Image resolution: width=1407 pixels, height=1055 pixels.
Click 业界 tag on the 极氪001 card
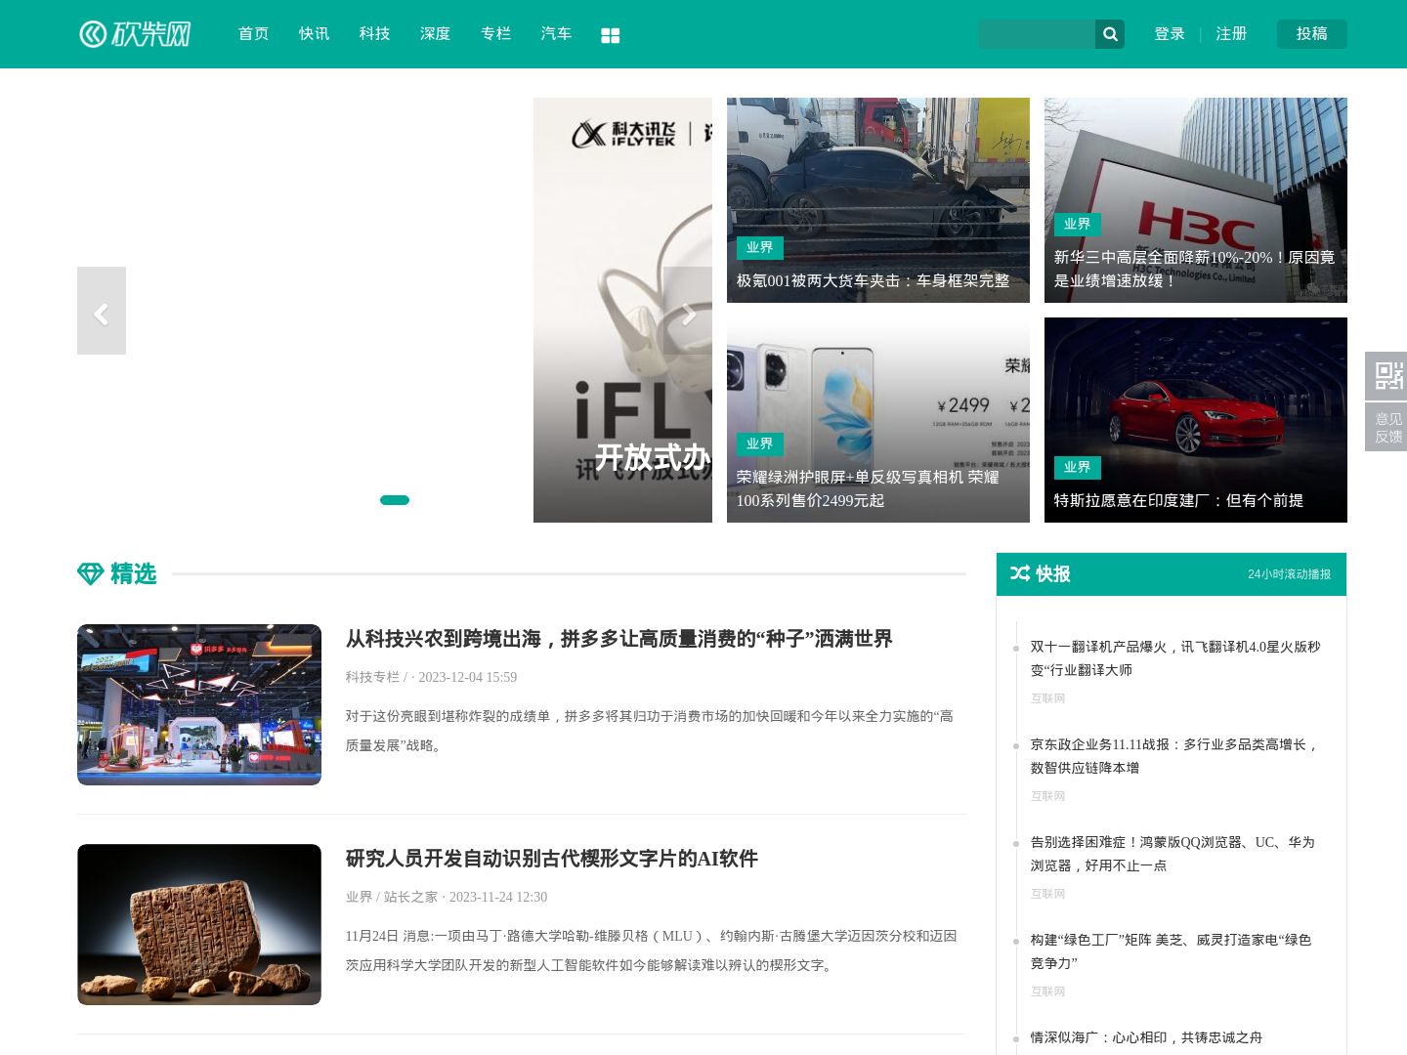(759, 248)
